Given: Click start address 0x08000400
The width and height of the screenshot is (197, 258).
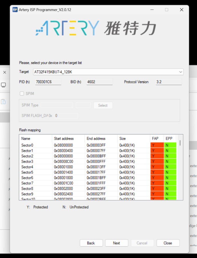Looking at the screenshot, I should tap(63, 151).
